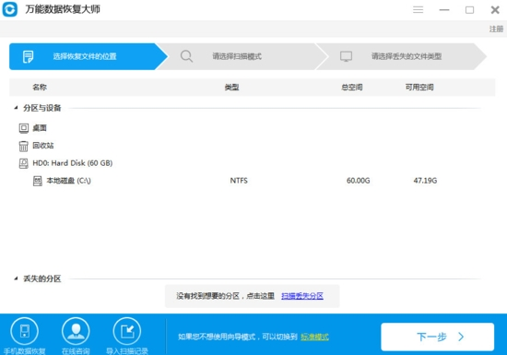Click the hard disk icon beside HD0
507x355 pixels.
24,163
